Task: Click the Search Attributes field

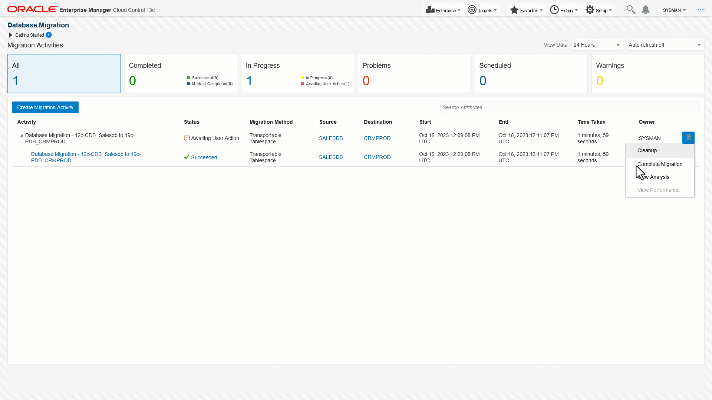Action: click(570, 107)
